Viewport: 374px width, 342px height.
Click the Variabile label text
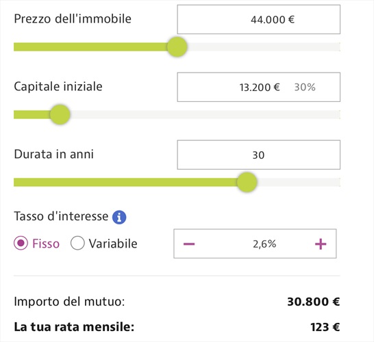113,244
